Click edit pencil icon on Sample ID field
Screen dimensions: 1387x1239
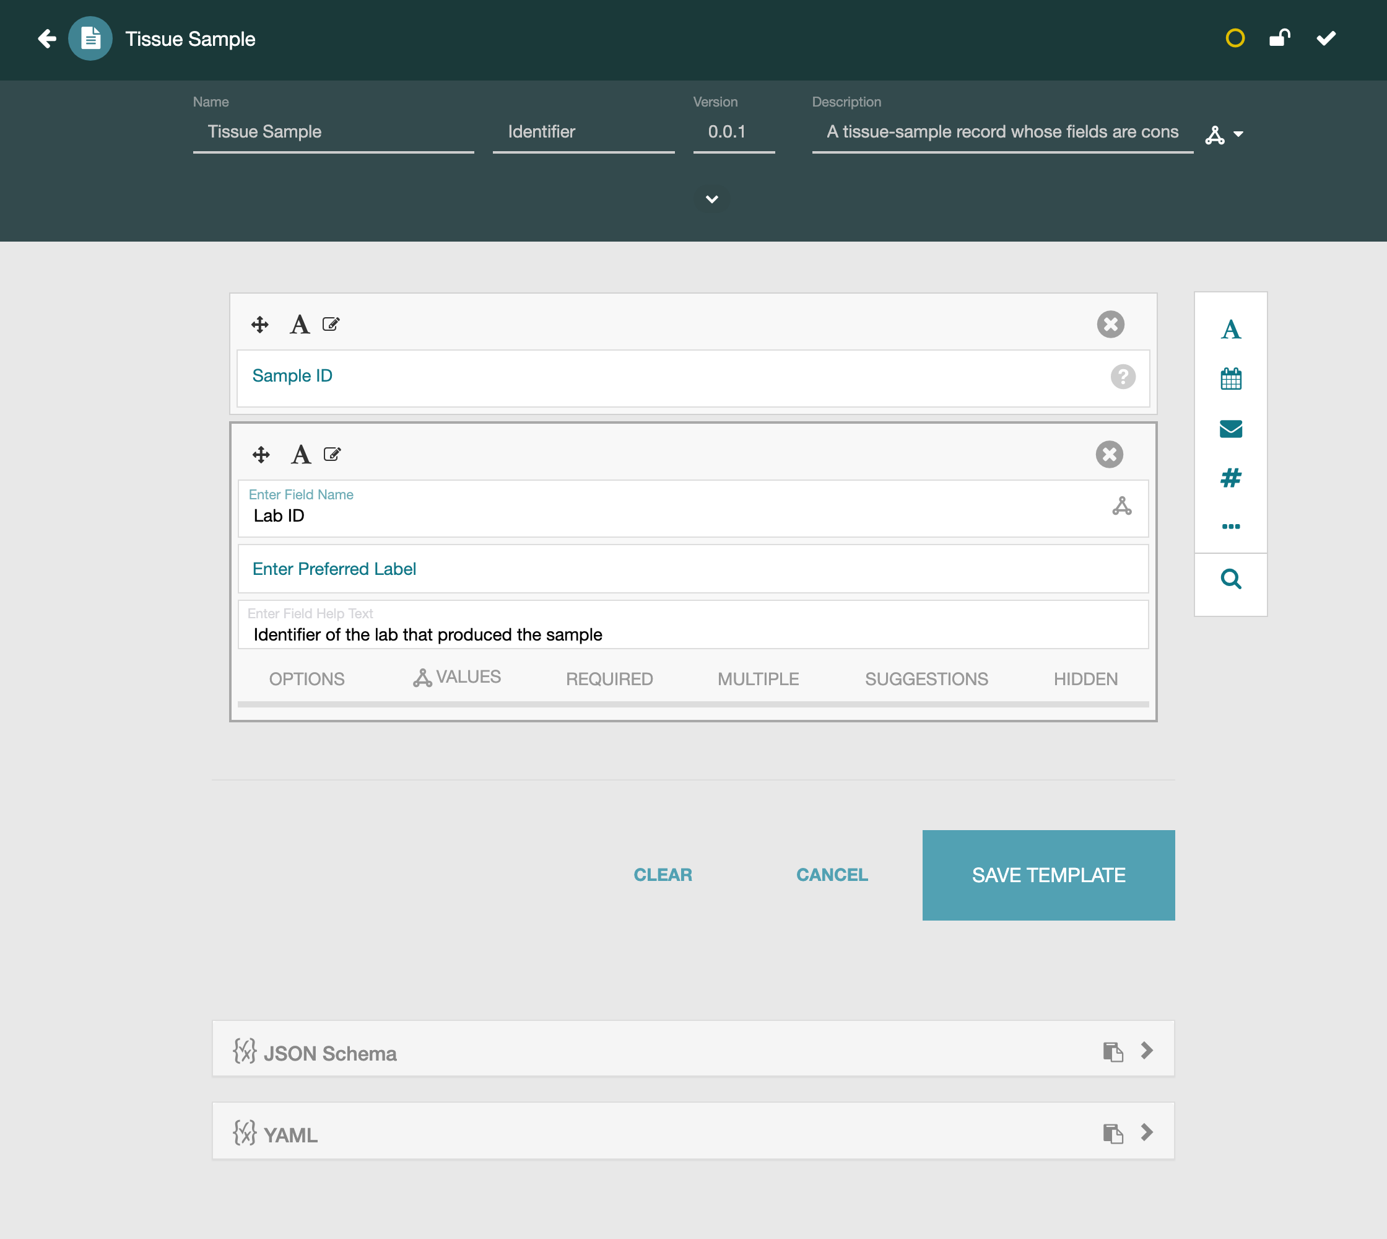[331, 325]
